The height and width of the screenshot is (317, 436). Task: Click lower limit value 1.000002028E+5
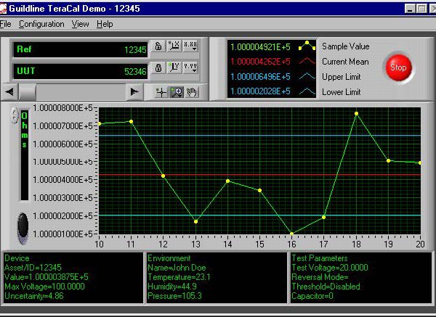261,91
